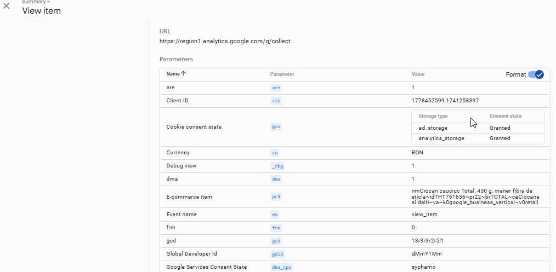556x272 pixels.
Task: Click the Debug view row name
Action: pyautogui.click(x=181, y=165)
